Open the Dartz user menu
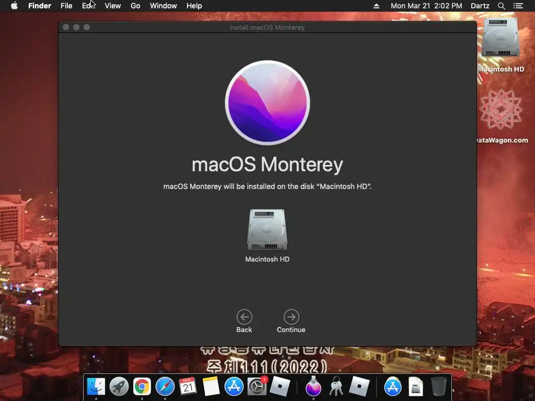The image size is (535, 401). pyautogui.click(x=480, y=6)
